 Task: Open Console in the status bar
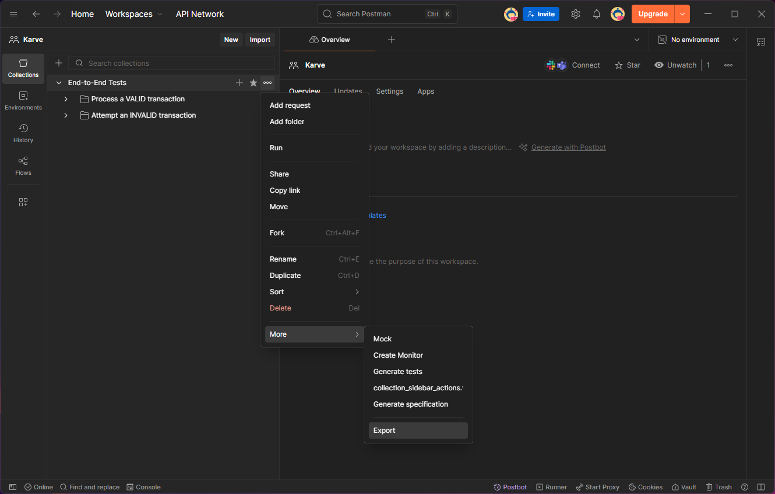pos(144,487)
